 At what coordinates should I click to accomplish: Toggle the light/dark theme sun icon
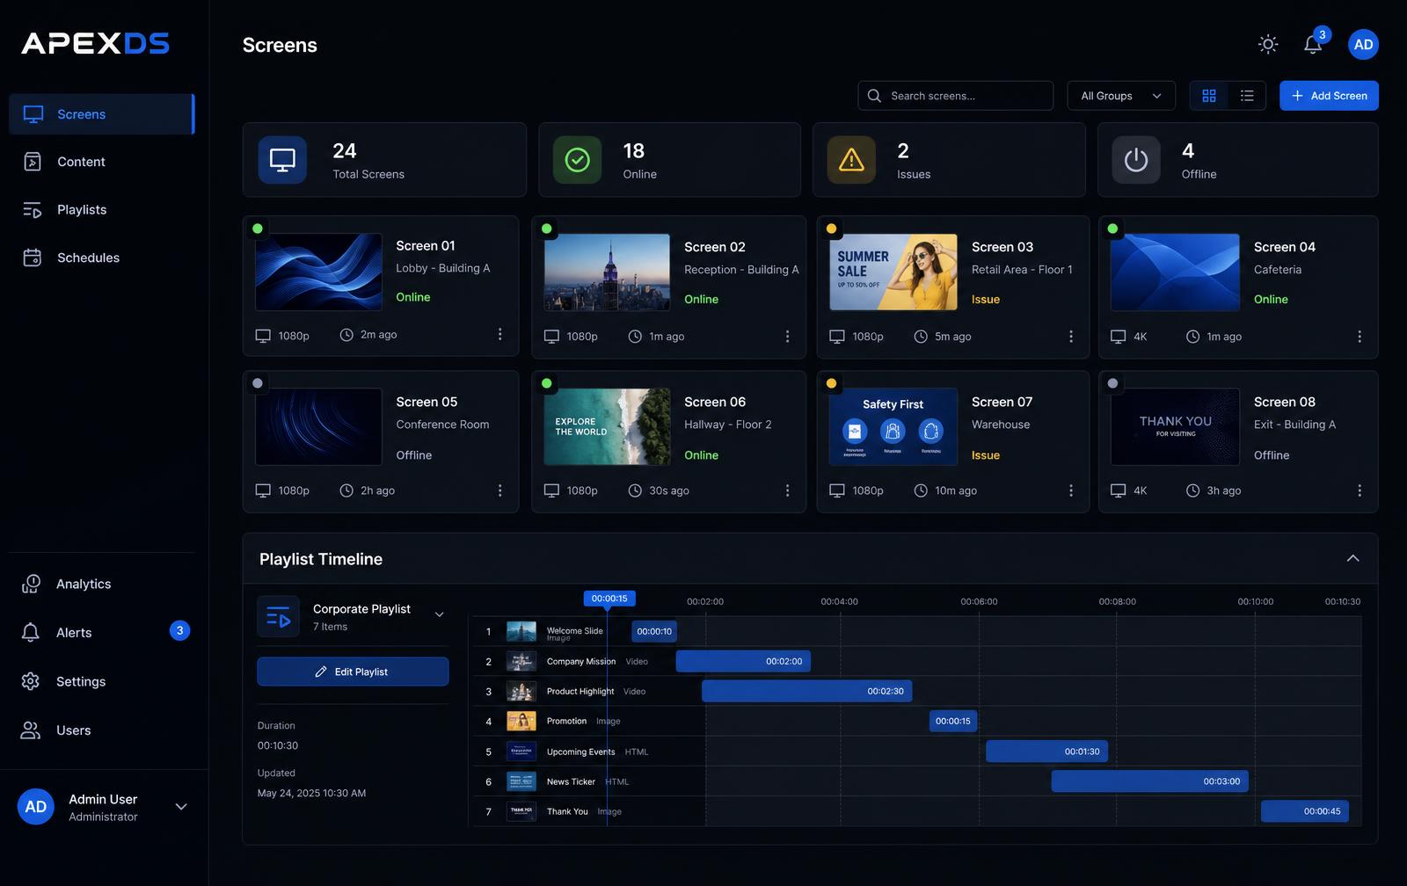point(1267,44)
